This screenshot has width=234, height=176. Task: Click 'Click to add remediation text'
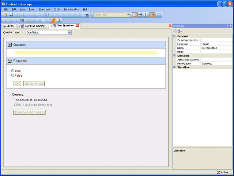[x=33, y=105]
